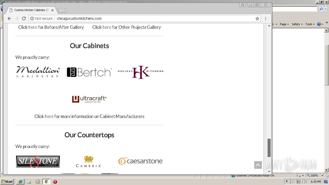Click the Action Center flag icon
Image resolution: width=329 pixels, height=185 pixels.
tap(292, 182)
